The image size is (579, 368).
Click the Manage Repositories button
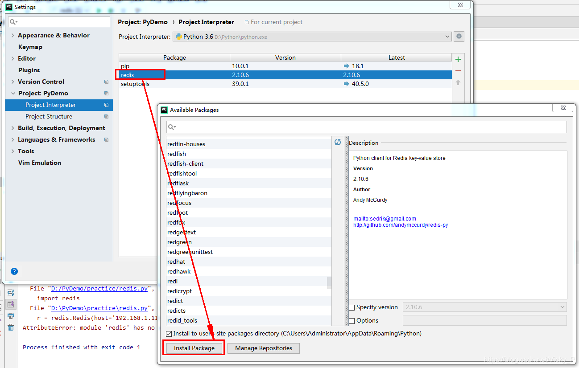point(264,348)
